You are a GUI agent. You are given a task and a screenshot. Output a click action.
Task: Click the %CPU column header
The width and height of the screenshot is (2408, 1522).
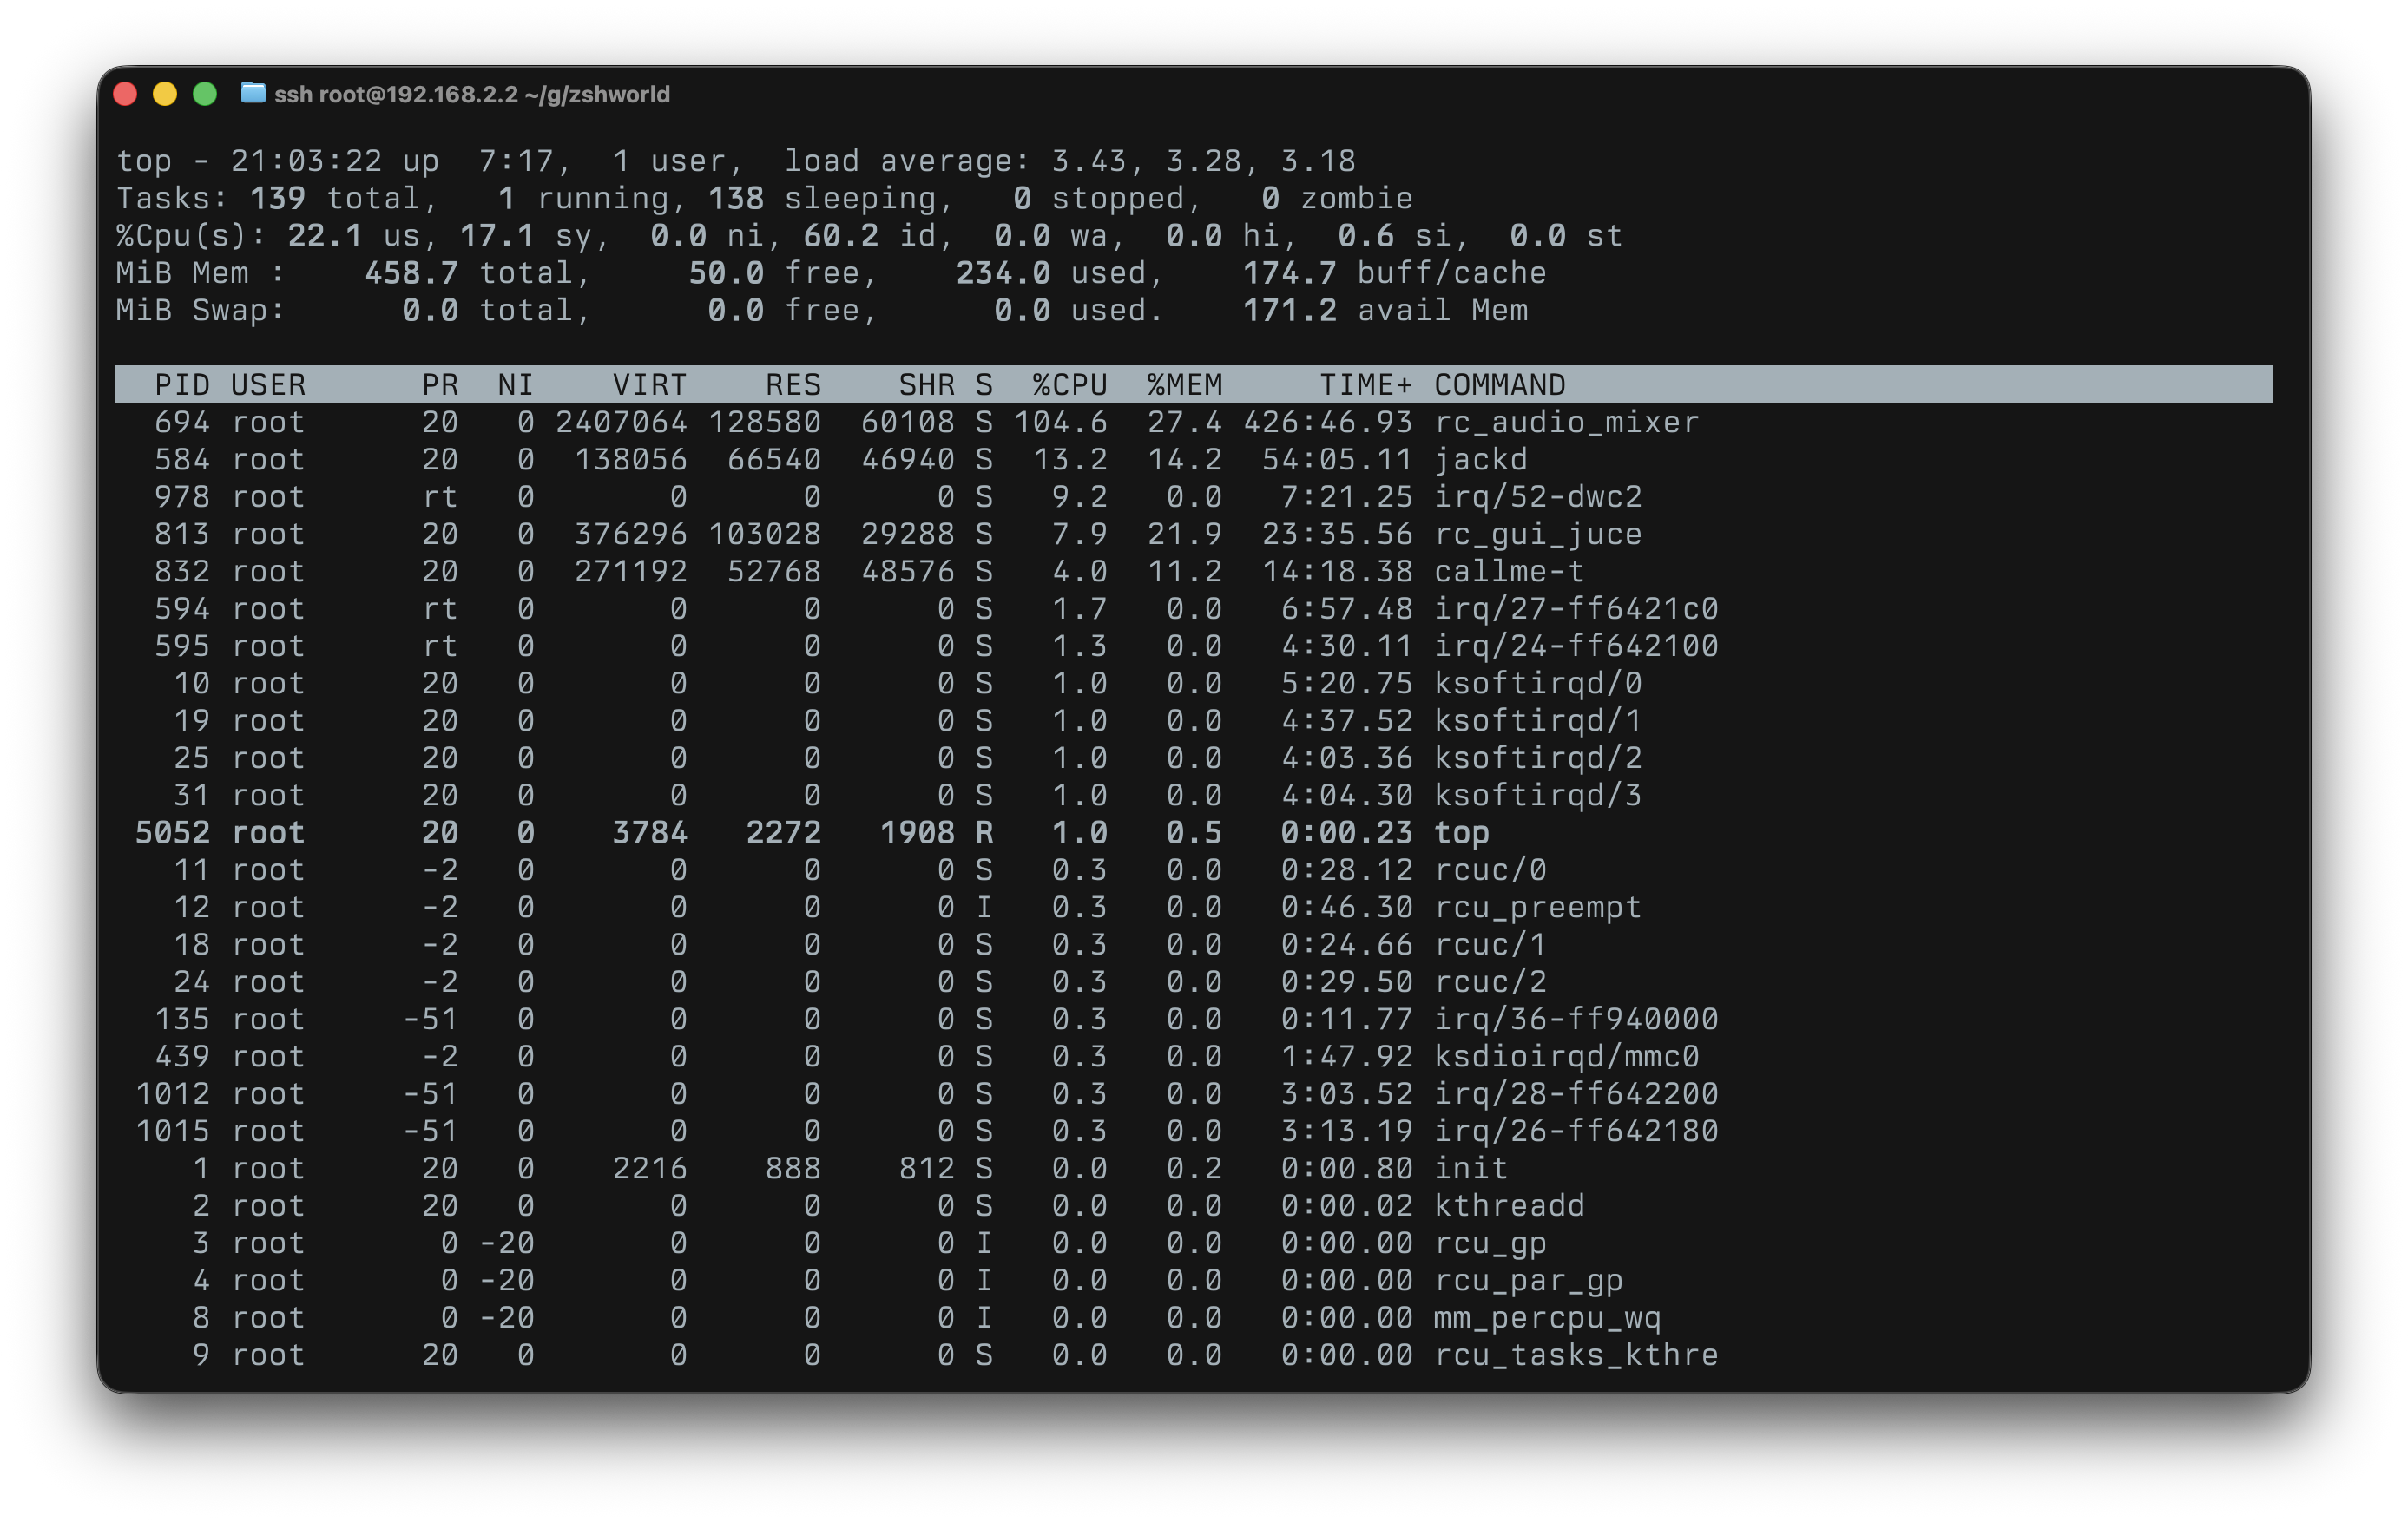tap(1069, 384)
